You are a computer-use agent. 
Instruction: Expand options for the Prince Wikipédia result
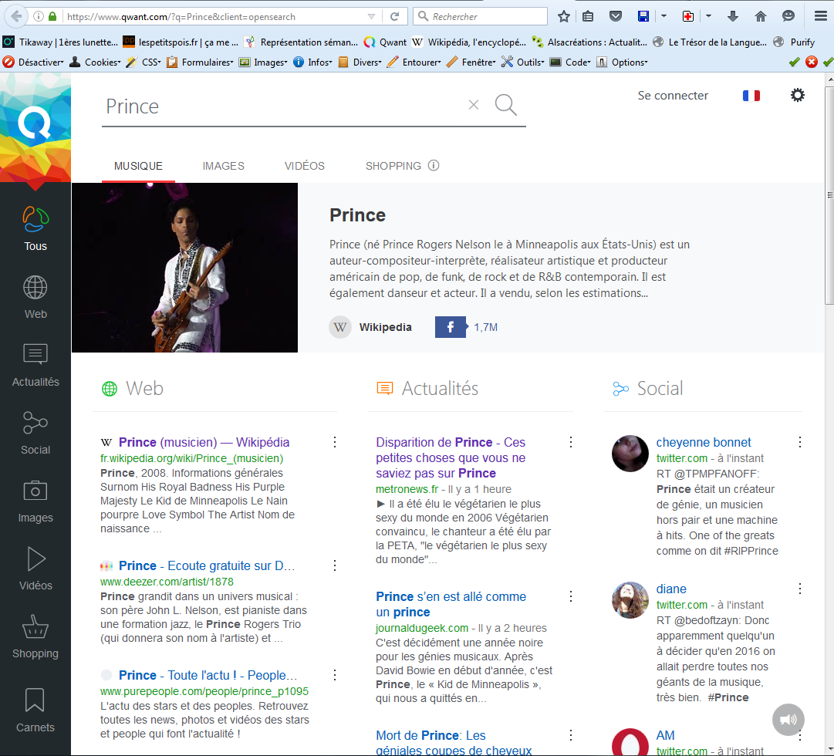point(335,442)
